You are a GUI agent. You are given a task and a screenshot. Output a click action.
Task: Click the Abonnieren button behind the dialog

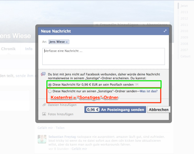155,25
